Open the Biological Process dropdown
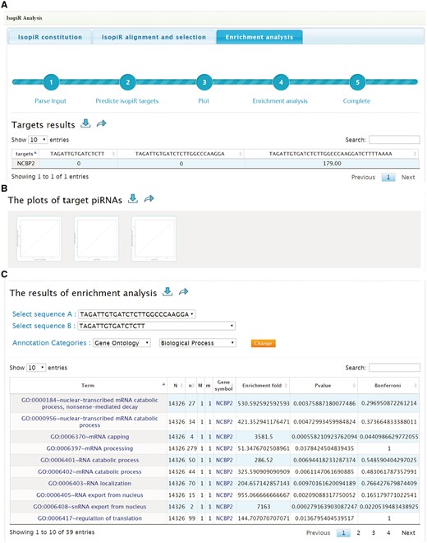Image resolution: width=427 pixels, height=543 pixels. 197,343
